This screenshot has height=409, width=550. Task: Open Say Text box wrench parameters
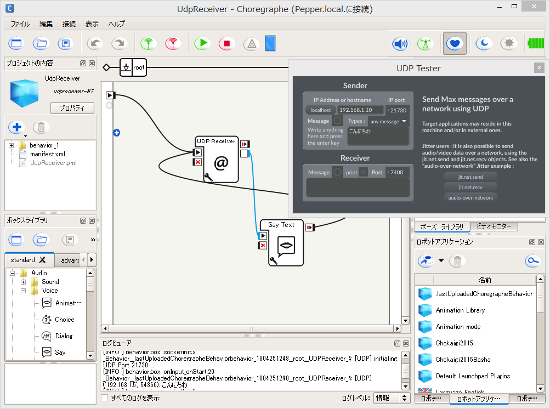[x=273, y=260]
